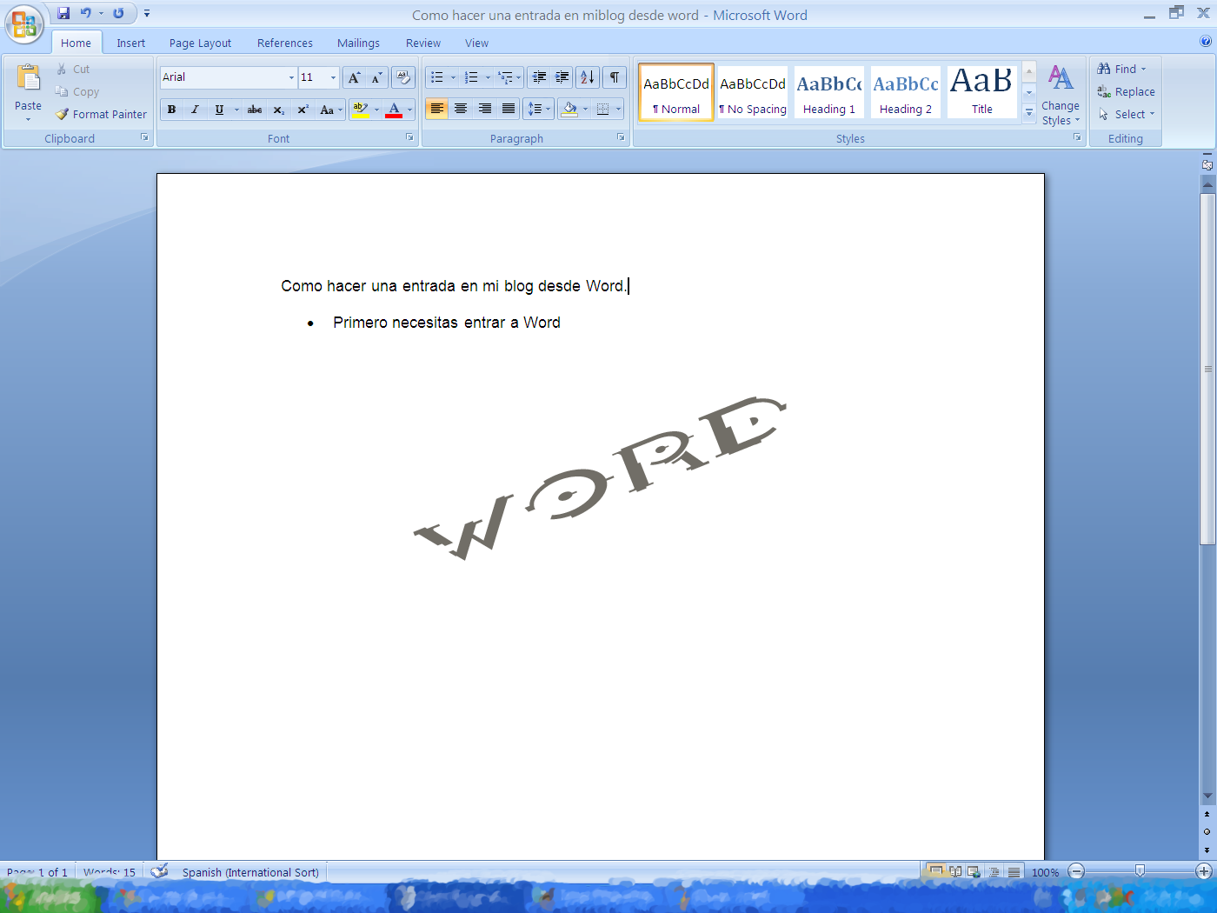Apply numbered list formatting
Viewport: 1217px width, 913px height.
[x=471, y=77]
